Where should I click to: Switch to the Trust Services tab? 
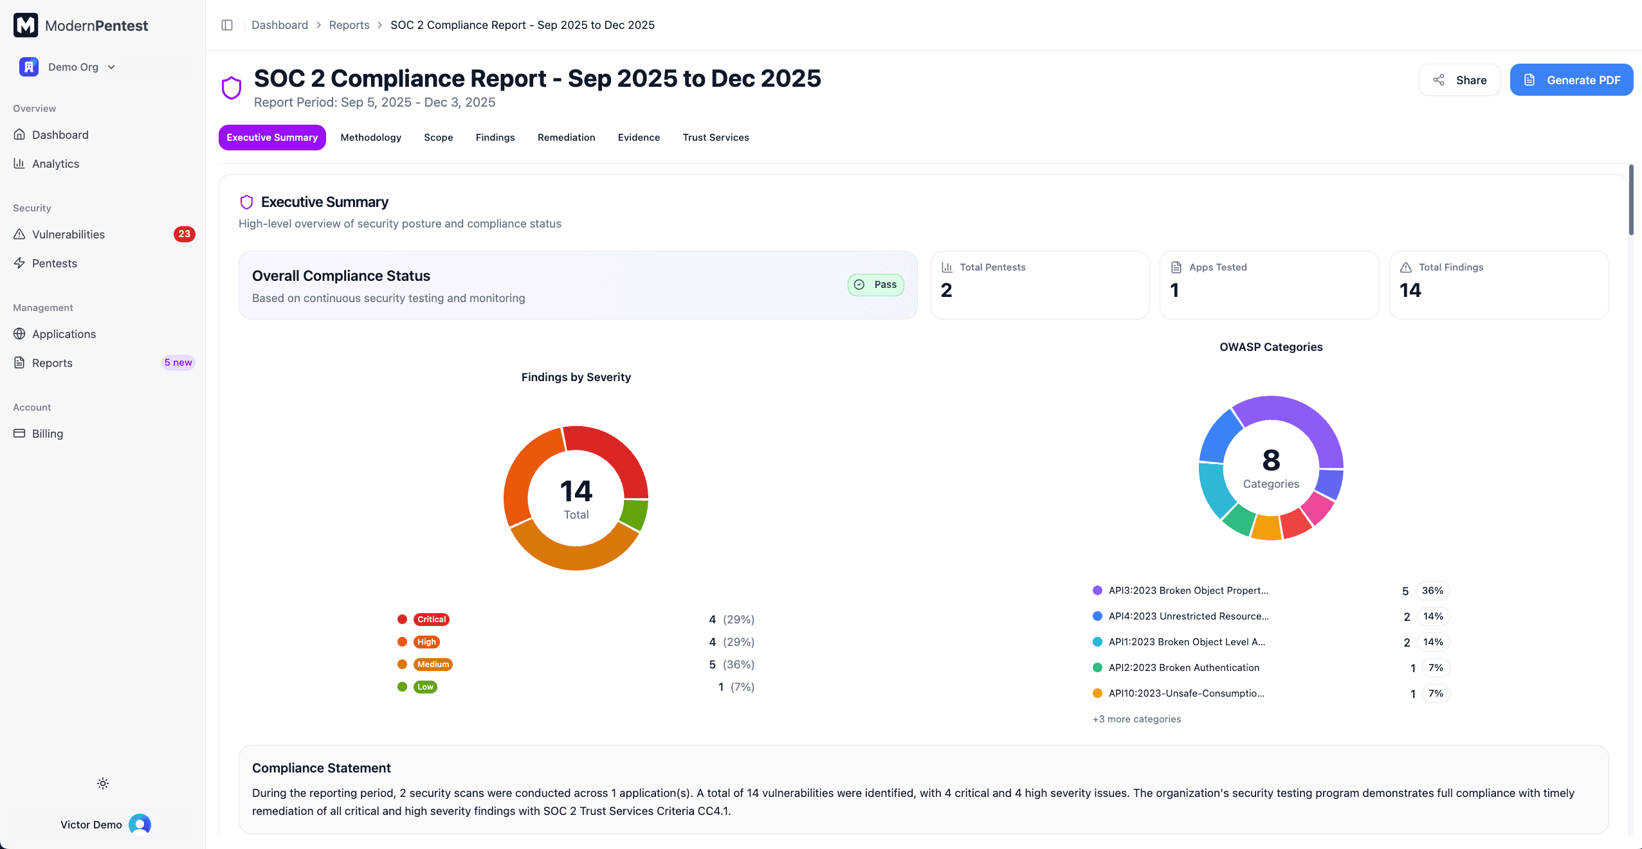point(715,137)
